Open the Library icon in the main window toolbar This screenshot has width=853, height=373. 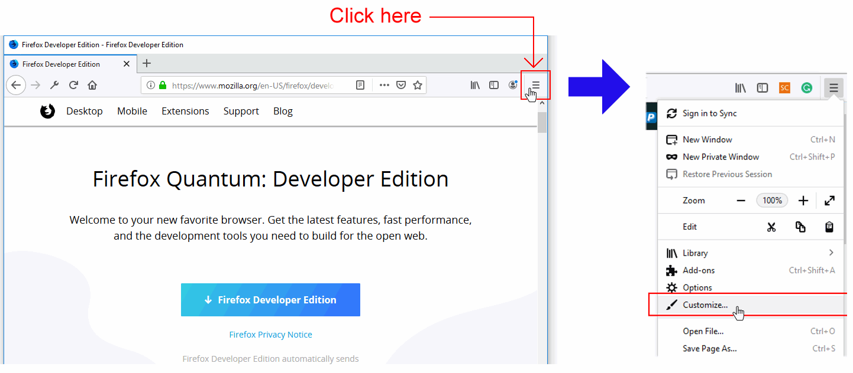[475, 85]
